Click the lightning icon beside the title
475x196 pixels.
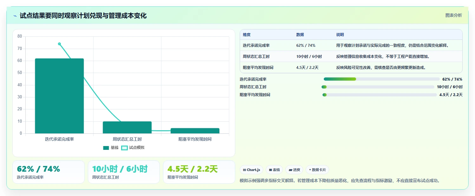coord(15,16)
